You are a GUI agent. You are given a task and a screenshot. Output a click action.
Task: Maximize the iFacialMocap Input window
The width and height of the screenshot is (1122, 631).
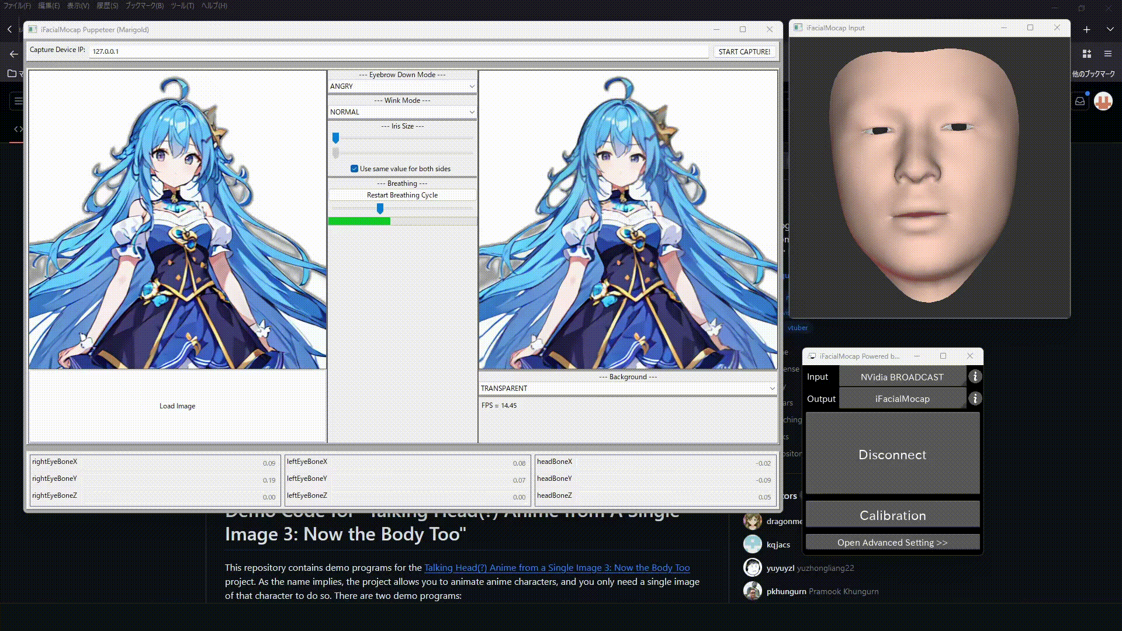coord(1030,27)
